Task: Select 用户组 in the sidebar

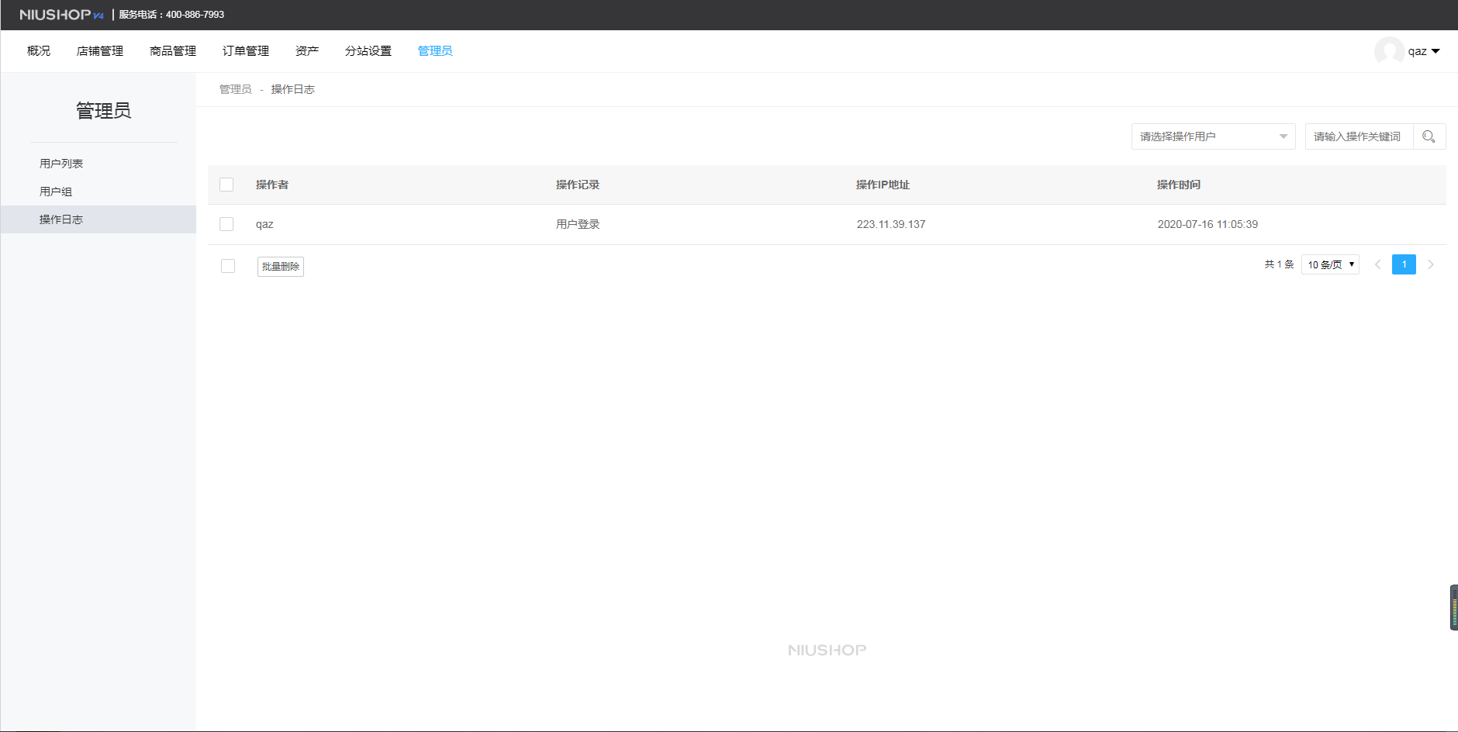Action: click(x=98, y=192)
